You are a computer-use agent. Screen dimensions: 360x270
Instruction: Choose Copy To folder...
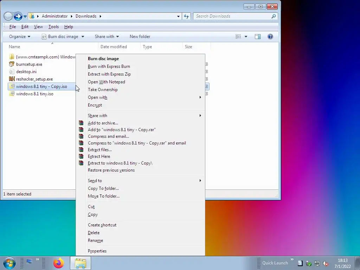pyautogui.click(x=141, y=188)
